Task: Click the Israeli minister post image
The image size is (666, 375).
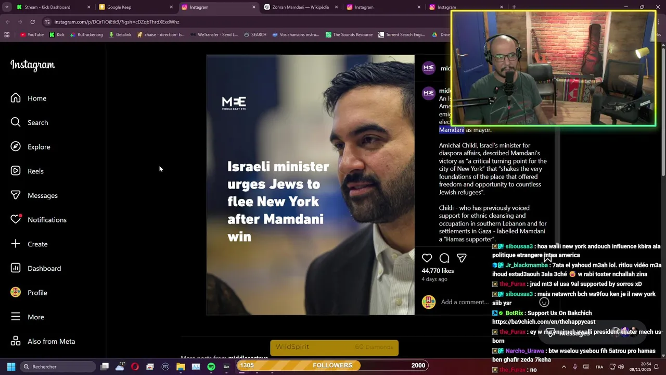Action: click(x=310, y=185)
